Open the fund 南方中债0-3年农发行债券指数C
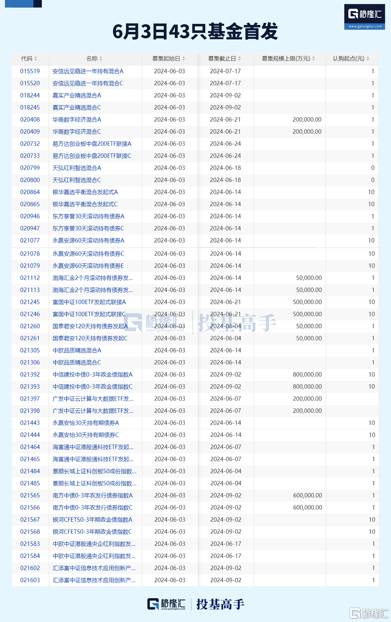 pyautogui.click(x=93, y=508)
